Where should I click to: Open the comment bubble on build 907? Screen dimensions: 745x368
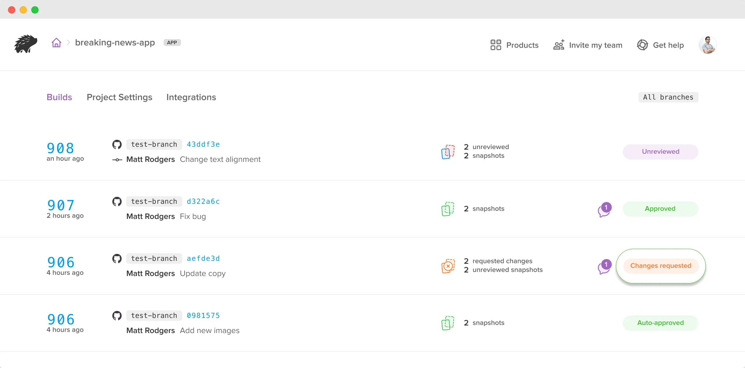pos(604,210)
